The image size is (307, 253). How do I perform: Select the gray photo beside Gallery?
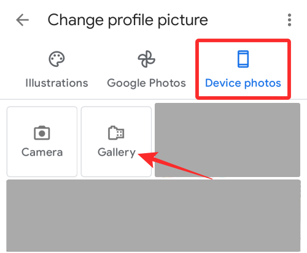click(227, 140)
